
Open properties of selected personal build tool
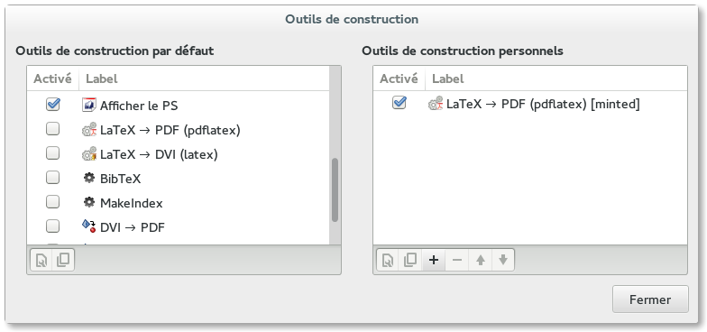388,260
